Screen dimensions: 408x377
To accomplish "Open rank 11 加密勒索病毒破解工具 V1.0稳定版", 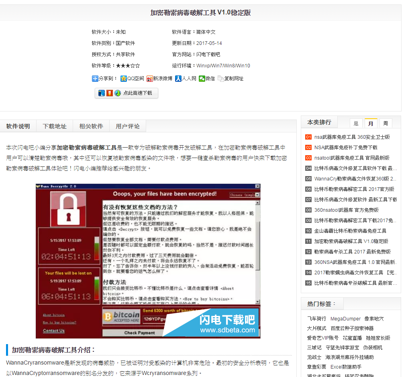I will click(x=351, y=241).
